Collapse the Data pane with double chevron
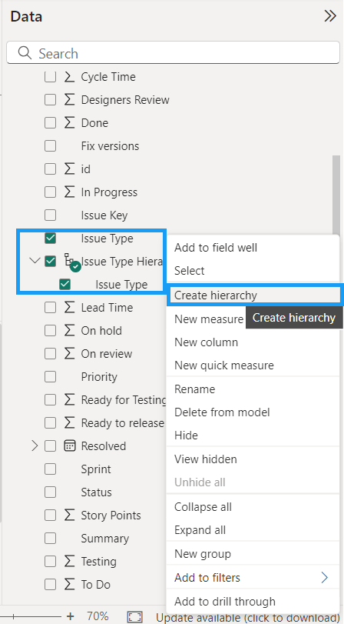This screenshot has width=344, height=624. [x=330, y=16]
